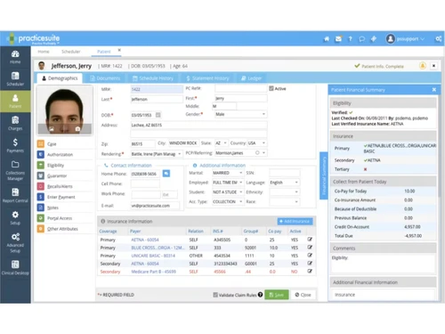Open the PCP/Referring dropdown
445x334 pixels.
(240, 153)
